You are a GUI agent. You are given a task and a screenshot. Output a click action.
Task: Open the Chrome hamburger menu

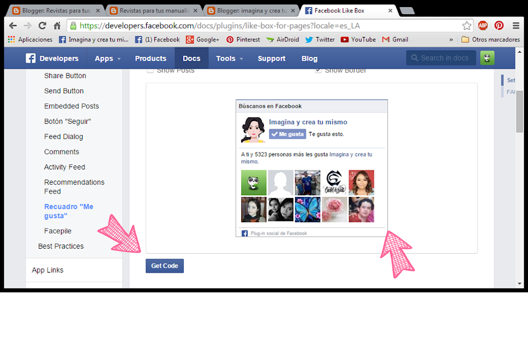pos(516,26)
